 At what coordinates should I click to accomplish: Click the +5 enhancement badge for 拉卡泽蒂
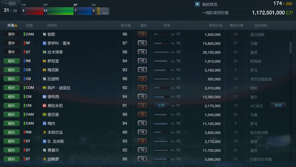point(142,52)
